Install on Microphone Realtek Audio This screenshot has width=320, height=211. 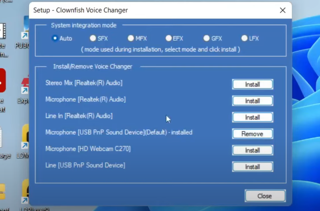pos(253,101)
